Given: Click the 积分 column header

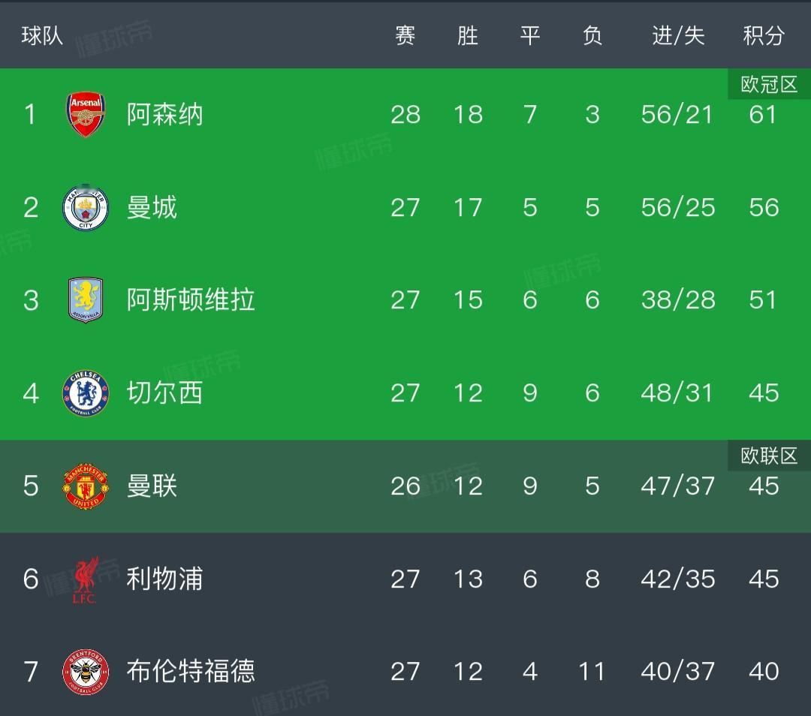Looking at the screenshot, I should click(764, 35).
